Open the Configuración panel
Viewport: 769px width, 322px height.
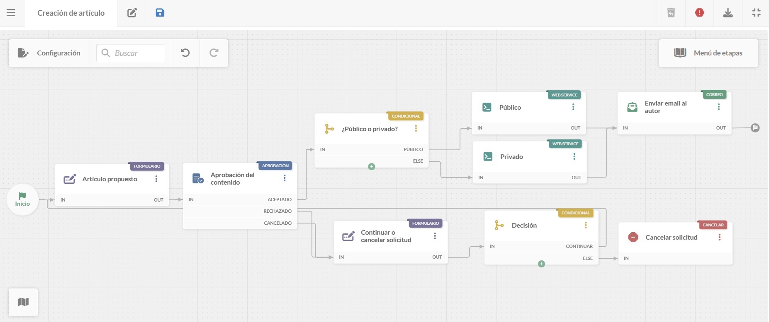click(x=49, y=53)
